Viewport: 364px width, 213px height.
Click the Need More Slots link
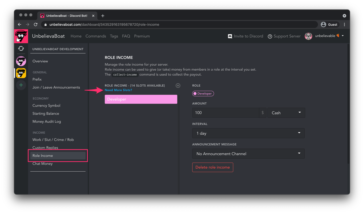tap(118, 90)
